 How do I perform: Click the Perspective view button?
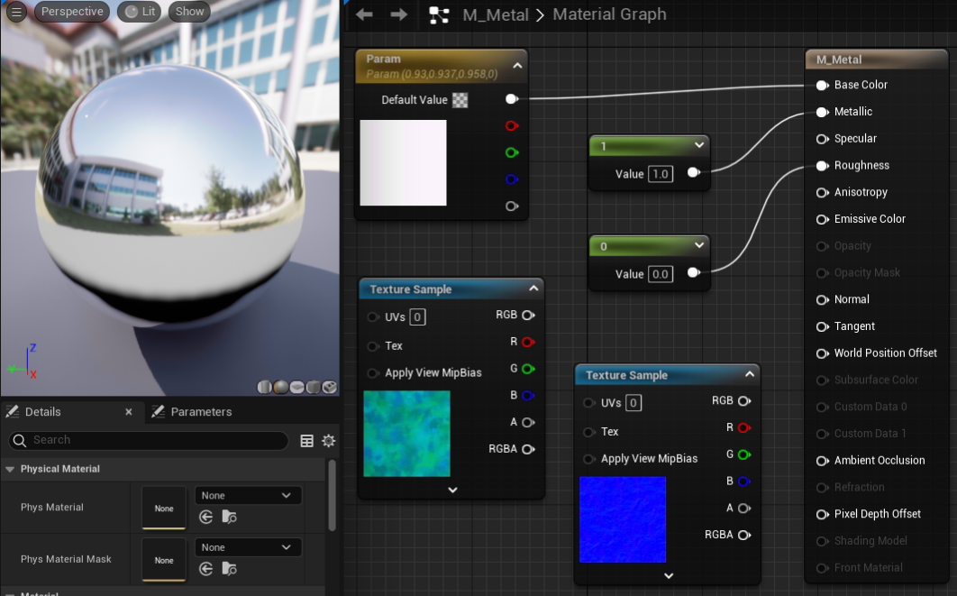pos(71,11)
